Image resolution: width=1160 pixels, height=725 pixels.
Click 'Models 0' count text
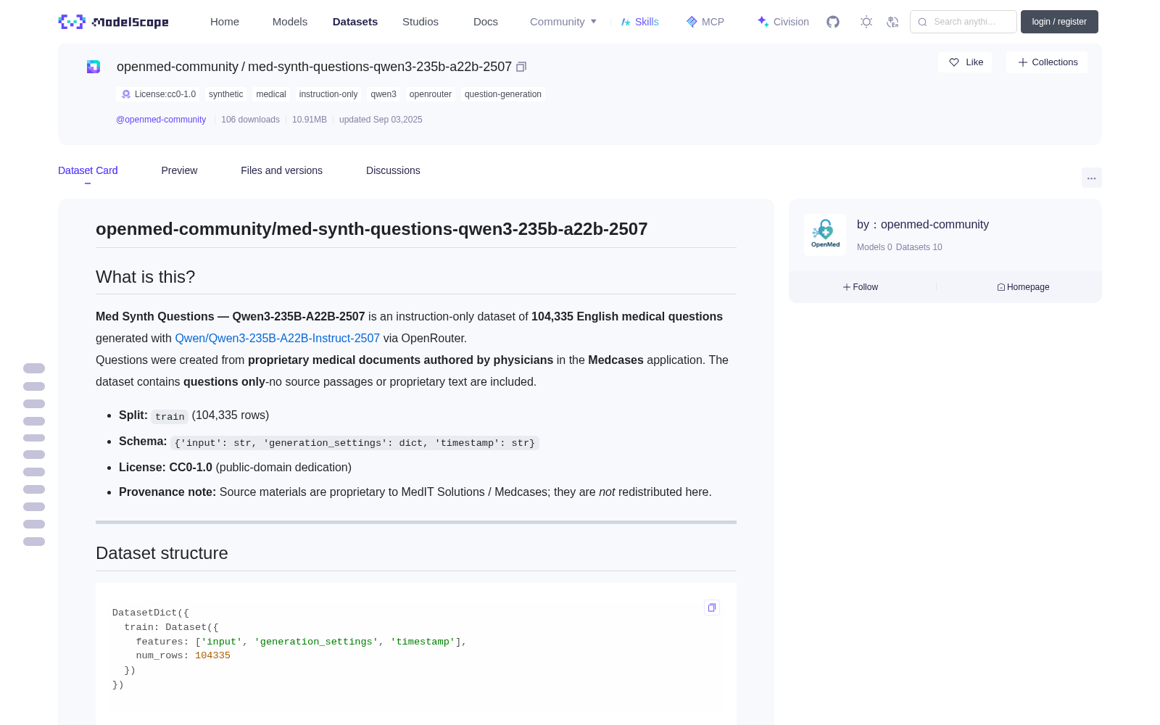click(x=874, y=247)
